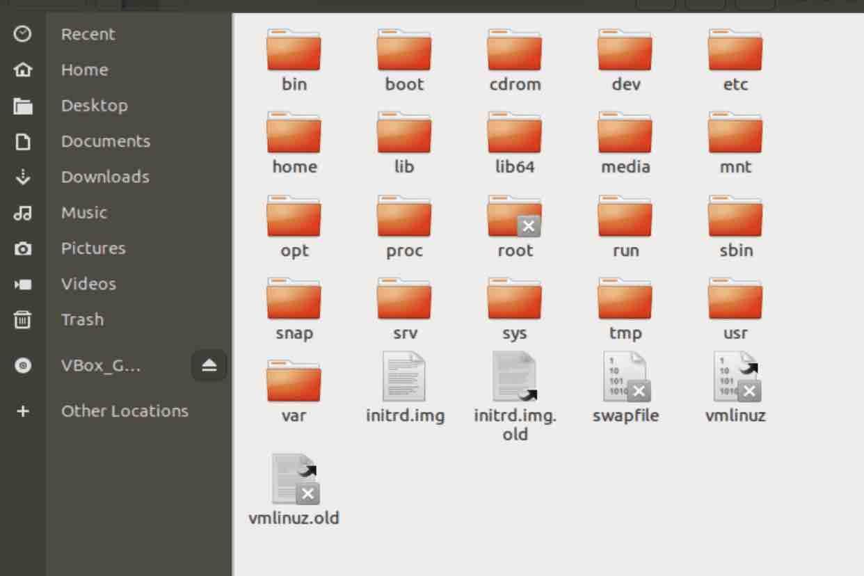The image size is (864, 576).
Task: Select the vmlinuz.old symlink
Action: (294, 487)
